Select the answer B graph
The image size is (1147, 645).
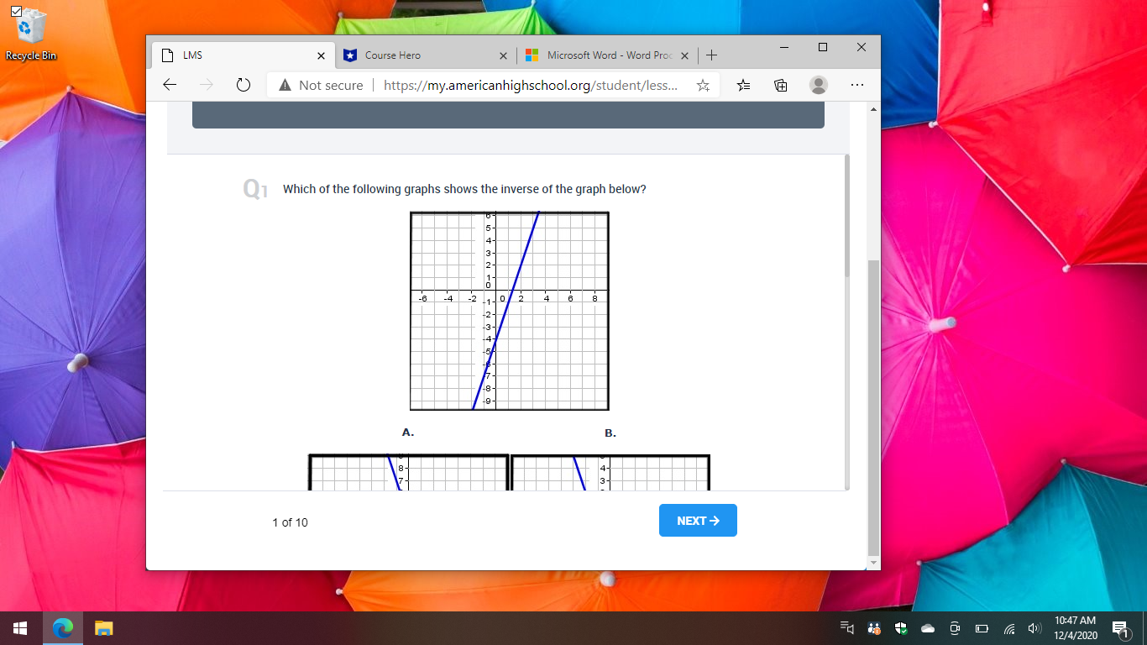tap(610, 472)
